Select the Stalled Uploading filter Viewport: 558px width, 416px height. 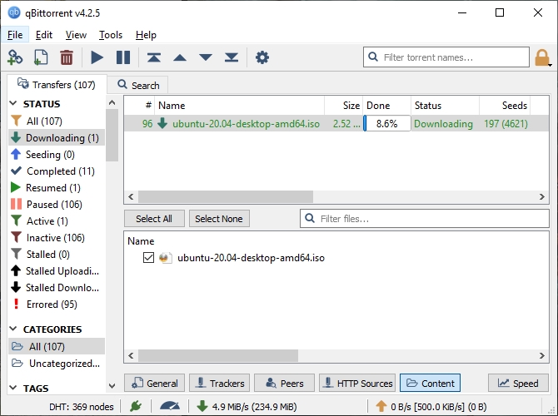click(x=57, y=271)
